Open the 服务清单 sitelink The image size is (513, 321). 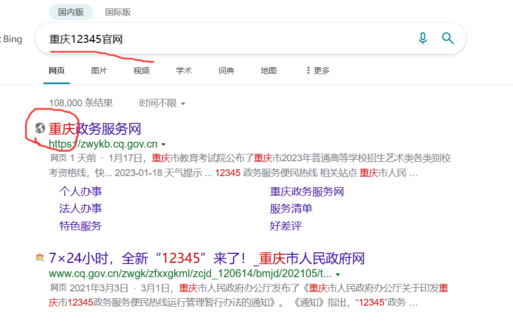[x=291, y=208]
